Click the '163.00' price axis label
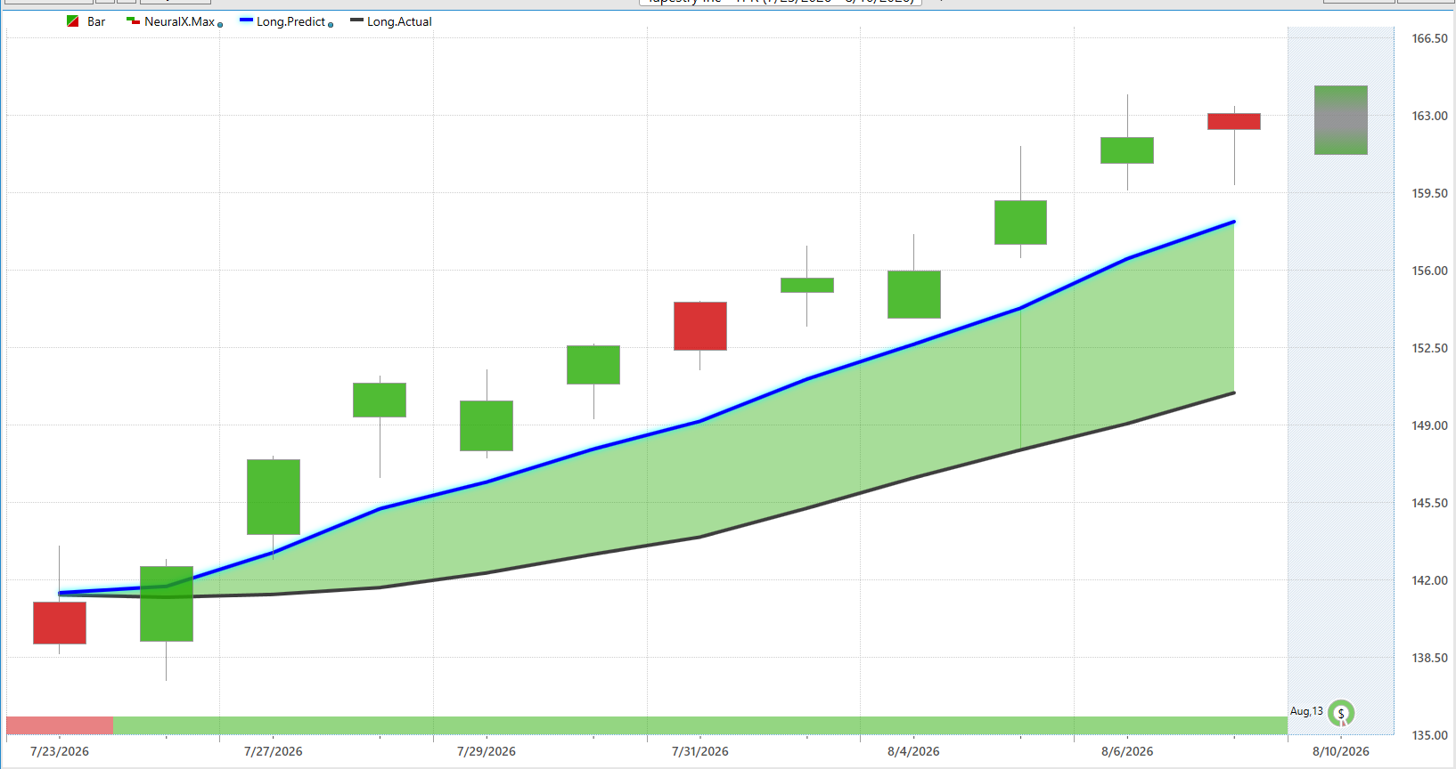The height and width of the screenshot is (769, 1456). [x=1430, y=116]
